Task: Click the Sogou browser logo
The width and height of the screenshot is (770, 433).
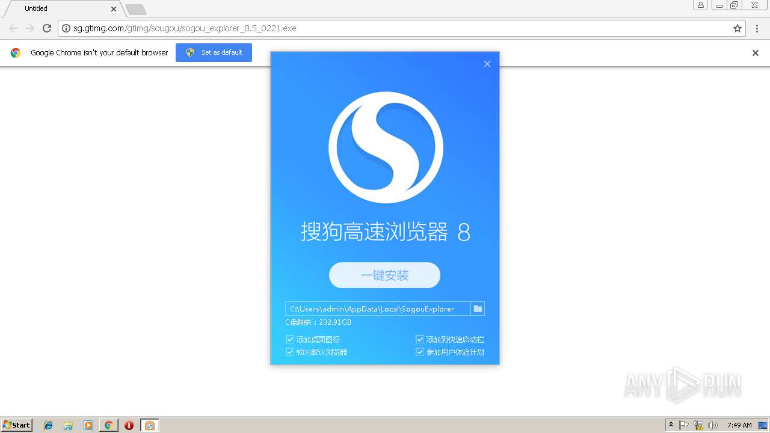Action: pos(386,148)
